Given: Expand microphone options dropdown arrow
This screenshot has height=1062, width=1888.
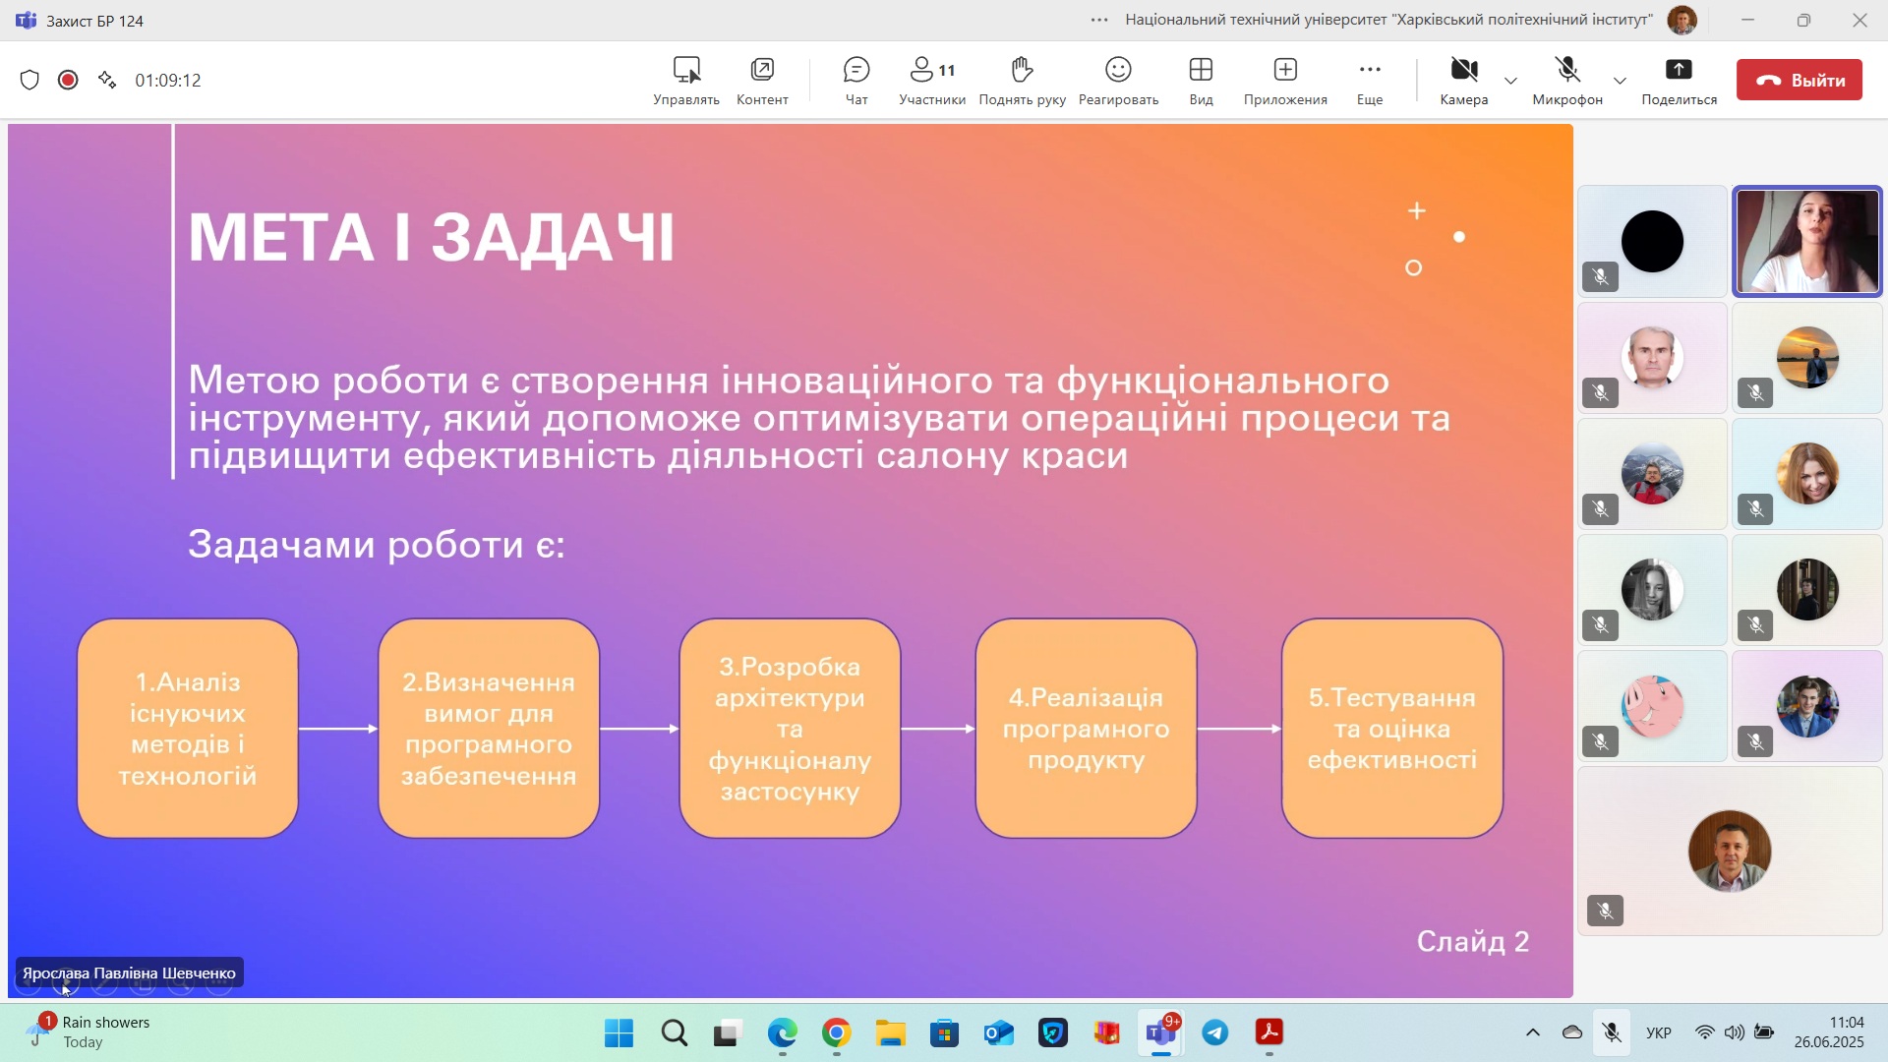Looking at the screenshot, I should pyautogui.click(x=1620, y=81).
